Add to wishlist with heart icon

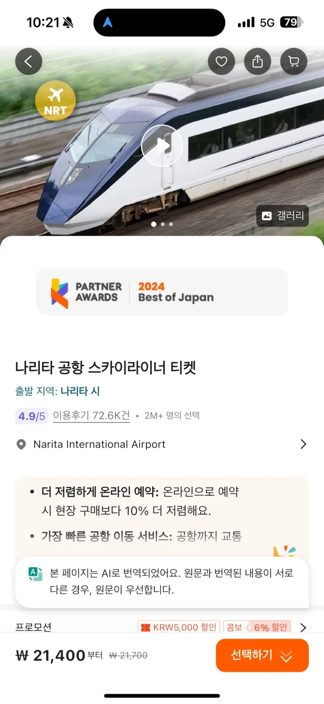click(x=222, y=62)
